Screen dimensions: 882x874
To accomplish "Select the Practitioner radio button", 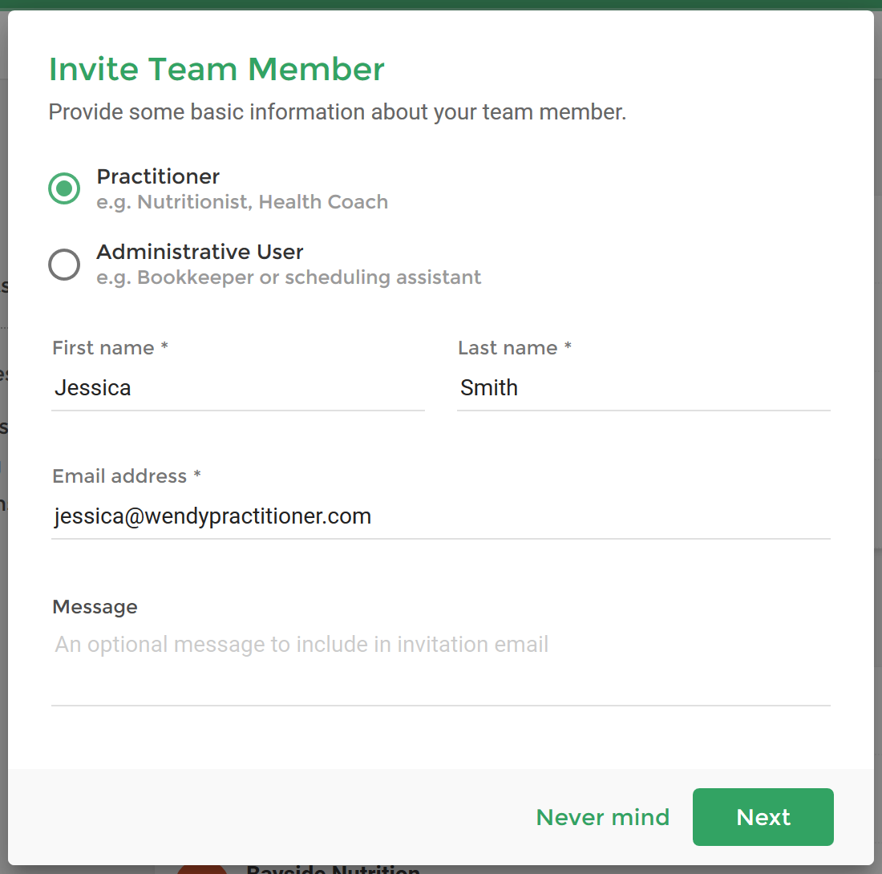I will pyautogui.click(x=64, y=188).
